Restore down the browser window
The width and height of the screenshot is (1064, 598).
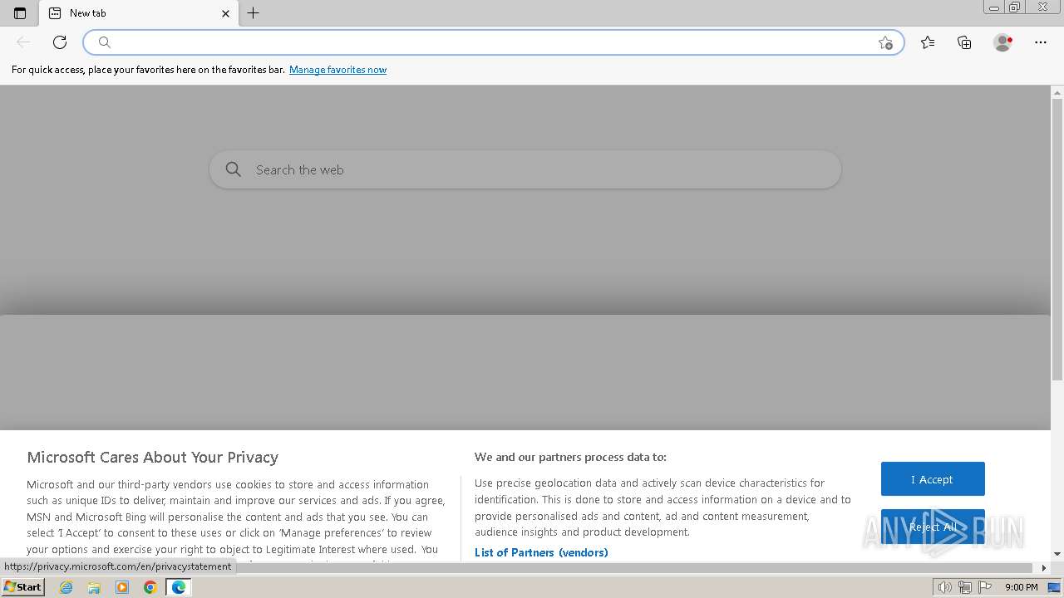point(1014,7)
